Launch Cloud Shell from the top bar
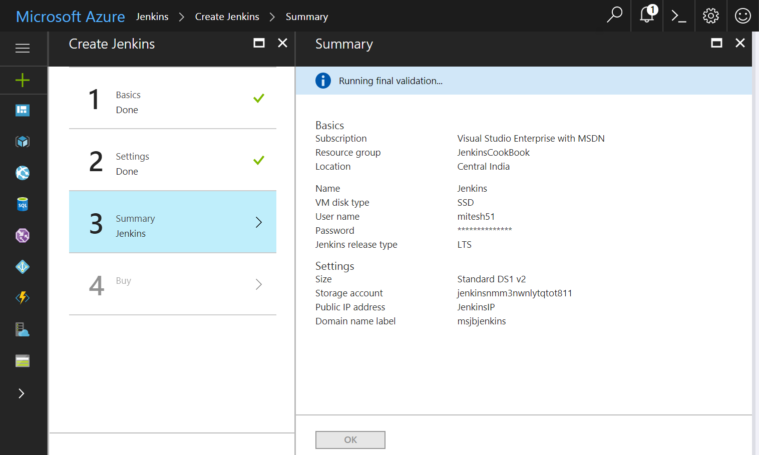759x455 pixels. coord(678,16)
